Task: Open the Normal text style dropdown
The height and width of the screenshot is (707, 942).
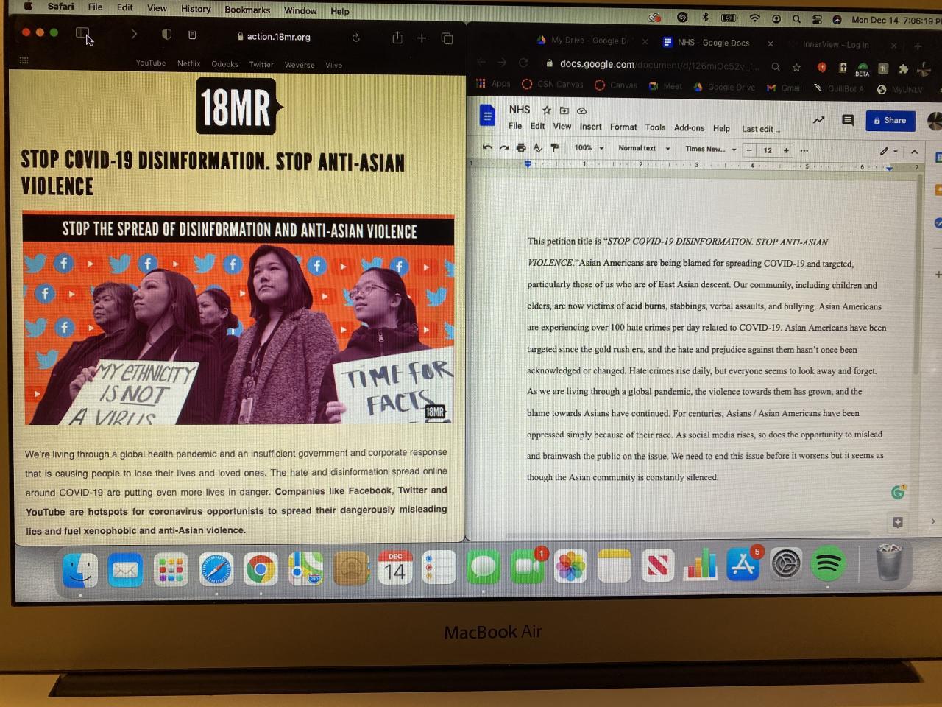Action: tap(644, 148)
